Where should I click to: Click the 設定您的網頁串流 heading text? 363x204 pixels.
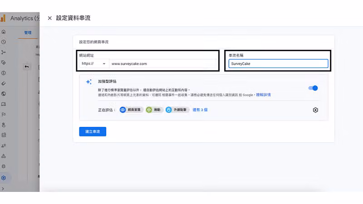pos(94,42)
